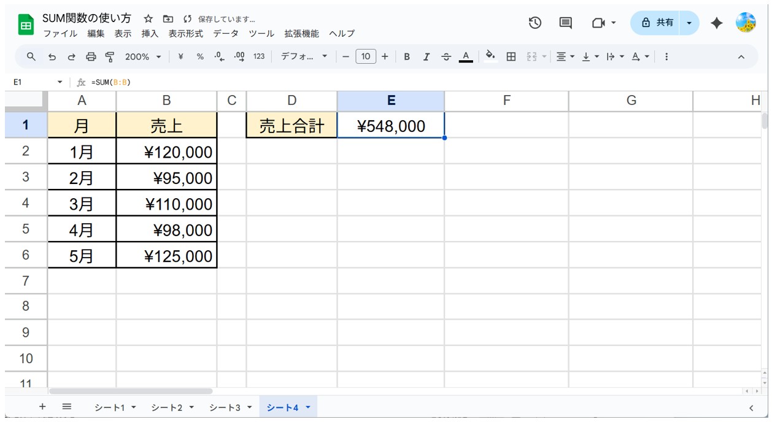772x422 pixels.
Task: Open the borders tool
Action: point(511,56)
